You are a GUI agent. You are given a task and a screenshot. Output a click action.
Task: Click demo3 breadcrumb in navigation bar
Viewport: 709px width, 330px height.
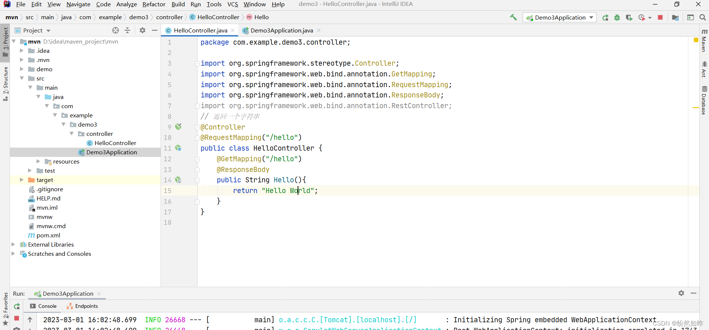(138, 17)
